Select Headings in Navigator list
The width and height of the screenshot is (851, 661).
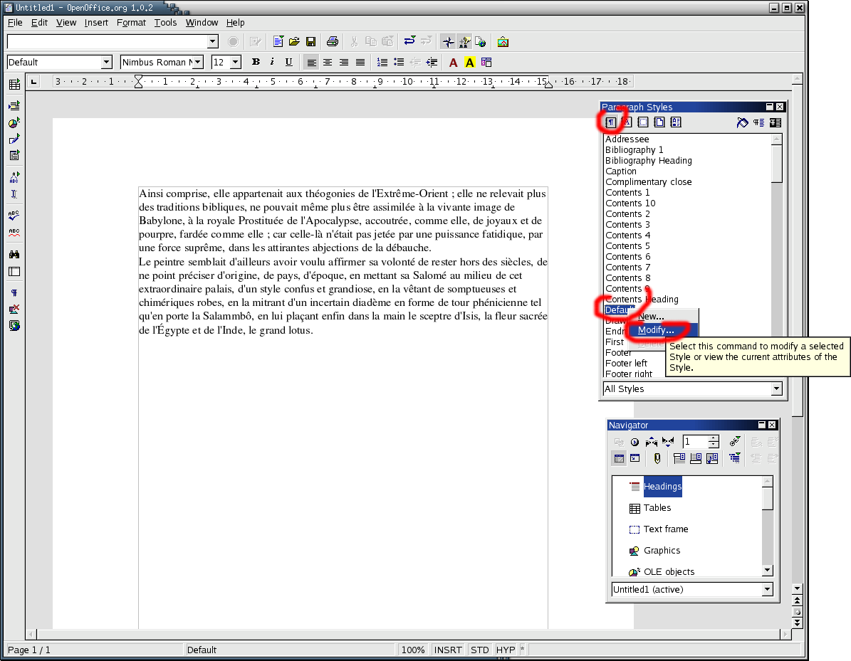point(662,487)
